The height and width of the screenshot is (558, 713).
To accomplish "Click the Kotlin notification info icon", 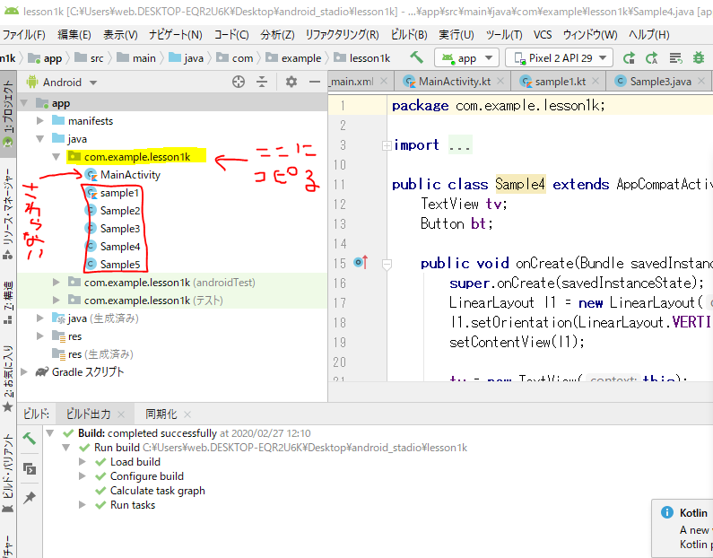I will (666, 512).
